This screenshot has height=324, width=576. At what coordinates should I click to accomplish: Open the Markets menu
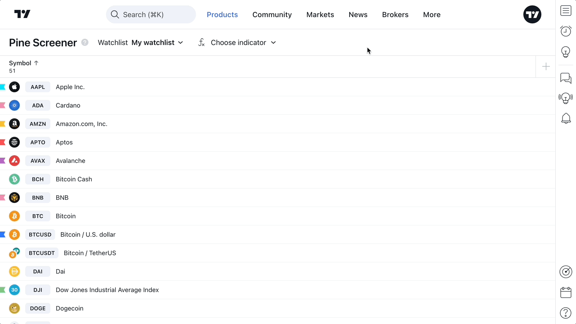pos(320,14)
